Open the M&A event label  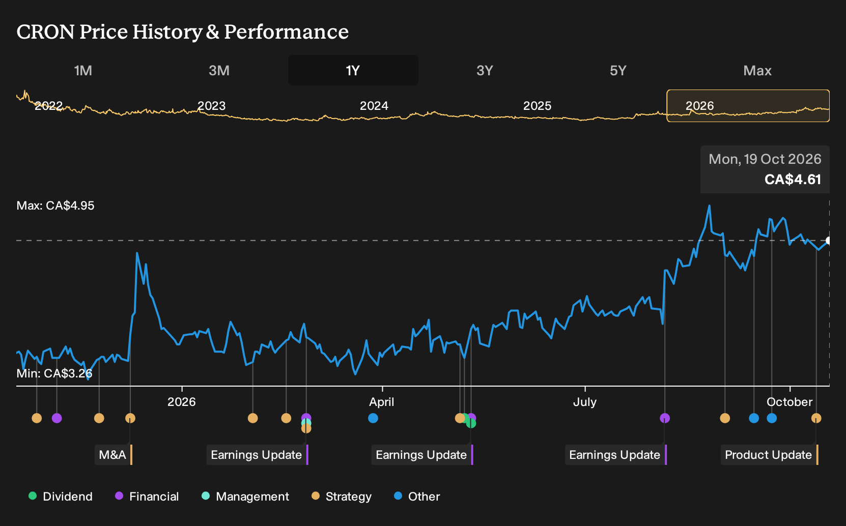(114, 455)
